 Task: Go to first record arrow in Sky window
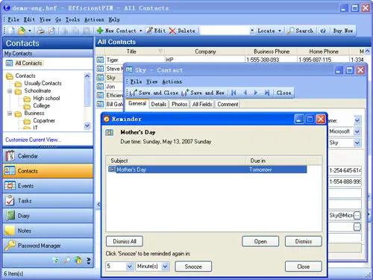pos(233,93)
